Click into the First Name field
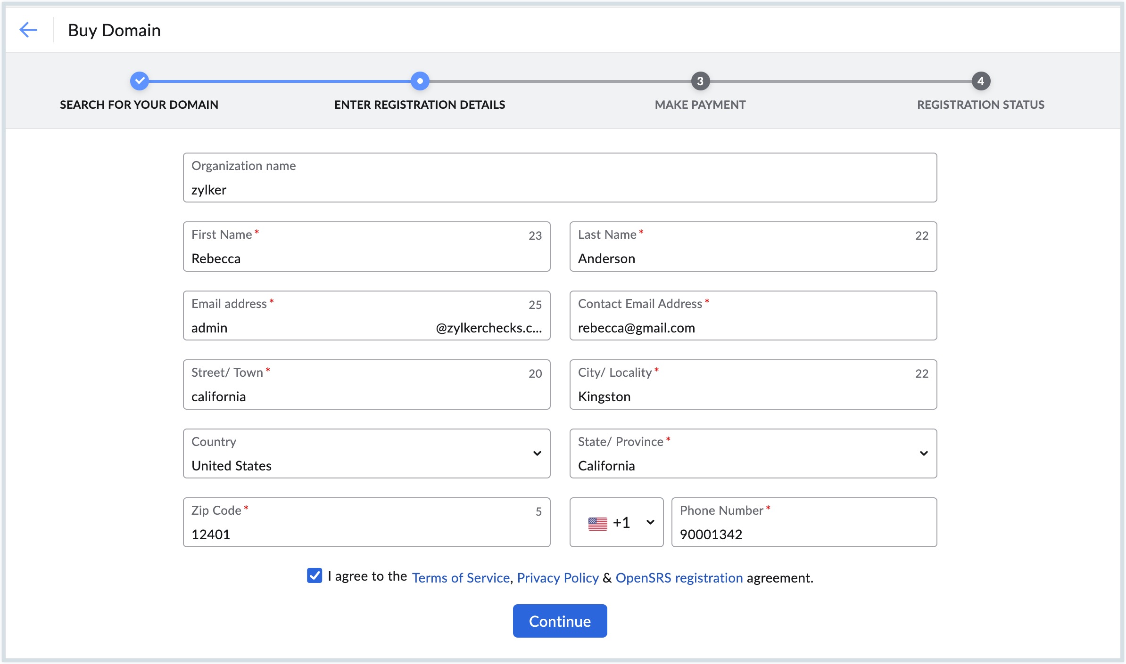Viewport: 1126px width, 664px height. pyautogui.click(x=367, y=246)
